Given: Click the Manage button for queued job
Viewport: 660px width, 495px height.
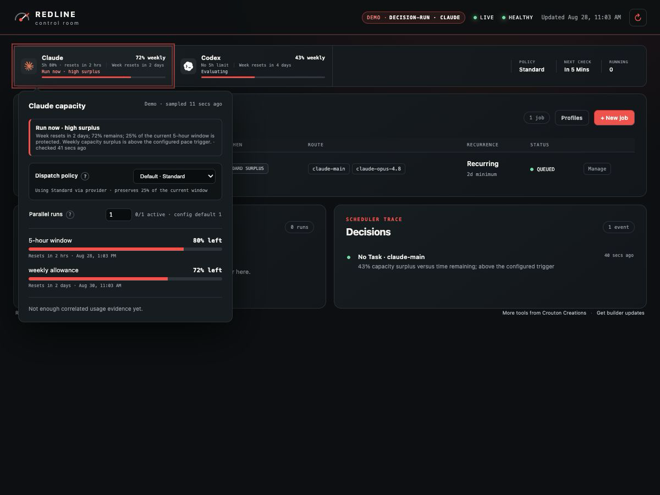Looking at the screenshot, I should point(597,169).
